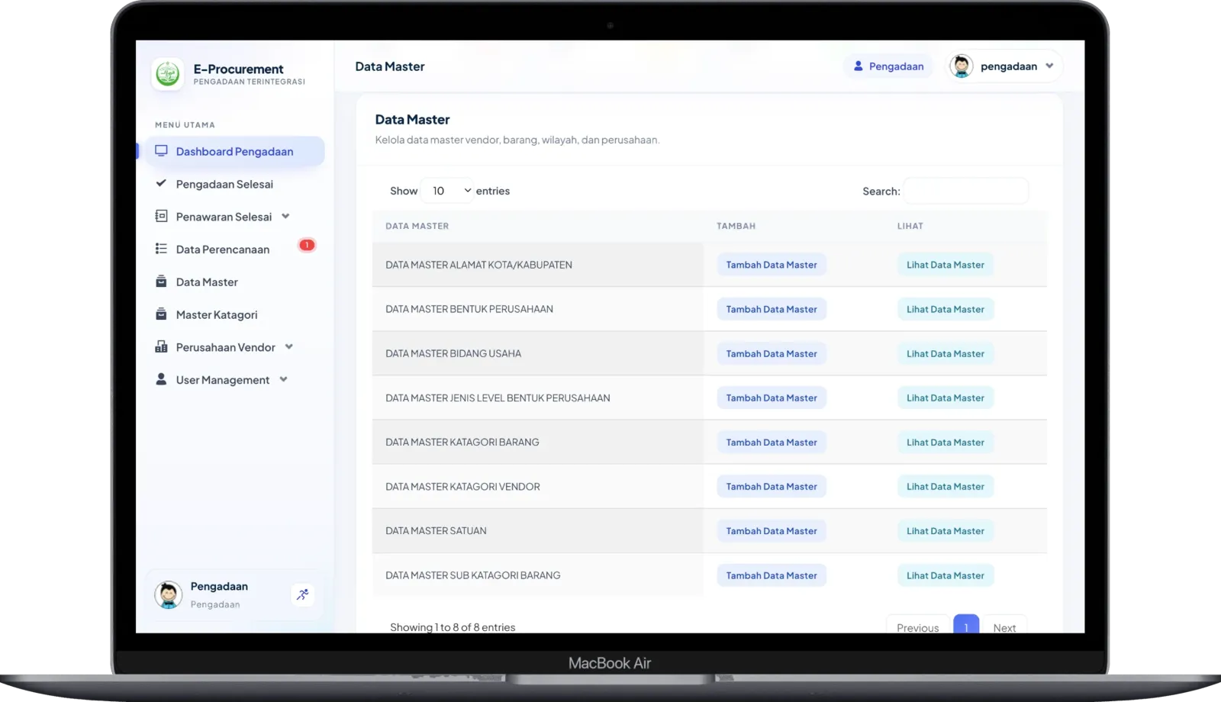Click the person icon beside User Management
This screenshot has height=702, width=1221.
(161, 379)
